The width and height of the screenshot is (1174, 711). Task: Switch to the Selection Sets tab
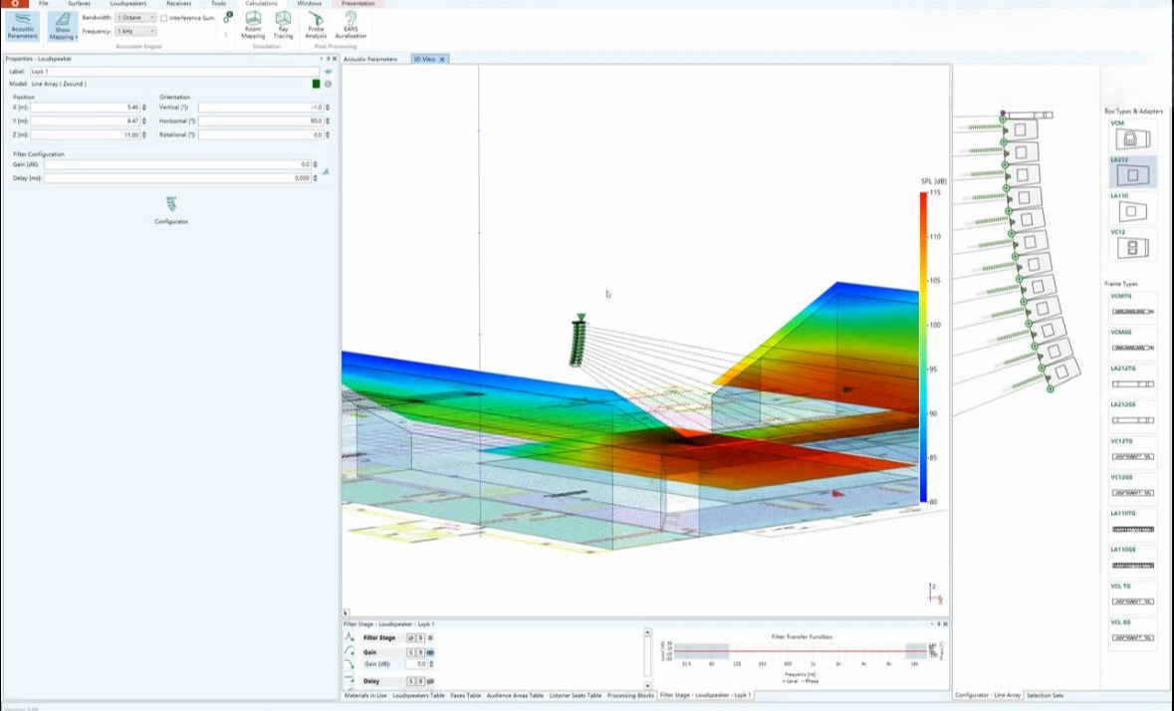[x=1046, y=695]
